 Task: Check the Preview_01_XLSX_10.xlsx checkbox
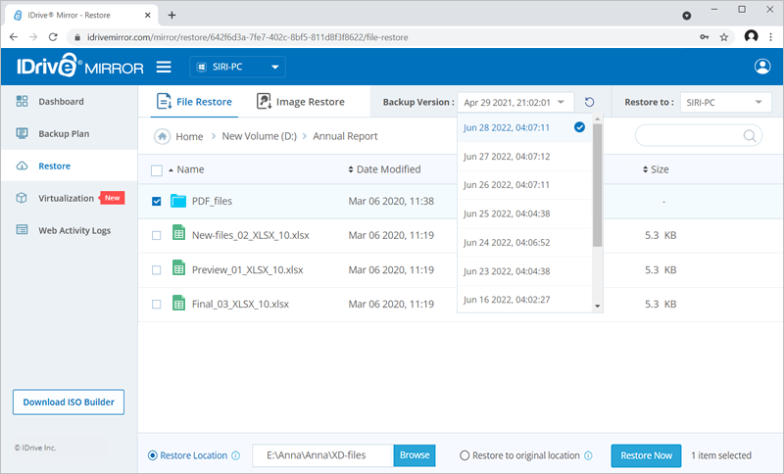(157, 269)
